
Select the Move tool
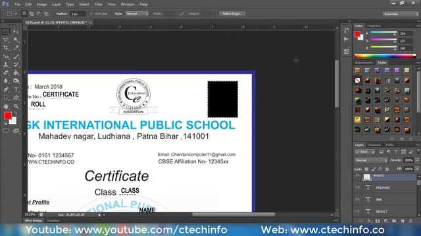point(16,32)
